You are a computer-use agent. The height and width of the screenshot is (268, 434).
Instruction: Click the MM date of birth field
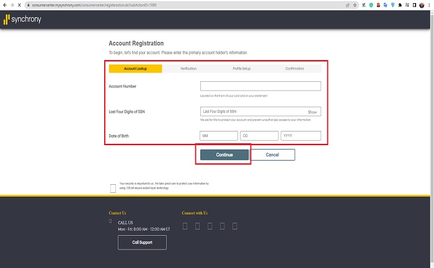[218, 136]
